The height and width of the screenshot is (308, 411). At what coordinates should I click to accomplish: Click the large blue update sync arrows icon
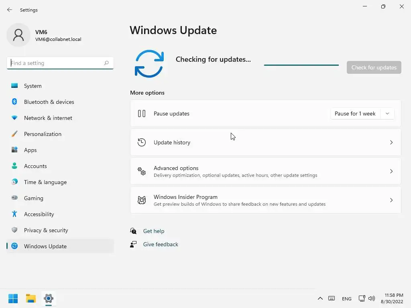(149, 64)
